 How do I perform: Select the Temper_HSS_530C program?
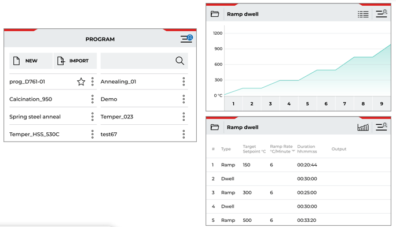(x=34, y=134)
